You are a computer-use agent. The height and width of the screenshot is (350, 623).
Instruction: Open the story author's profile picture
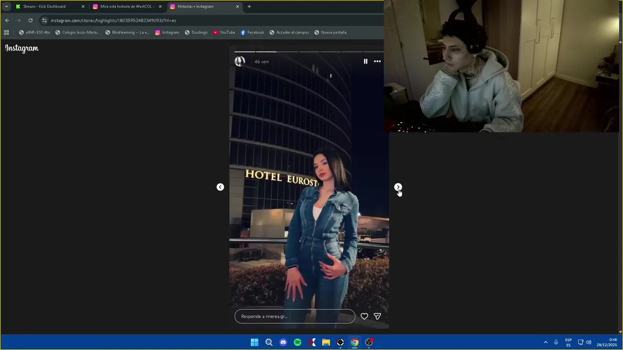point(240,61)
